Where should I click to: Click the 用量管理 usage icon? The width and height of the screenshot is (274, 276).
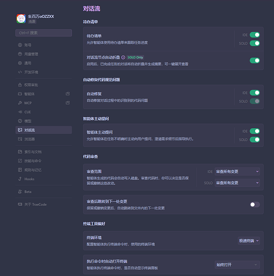coord(20,54)
